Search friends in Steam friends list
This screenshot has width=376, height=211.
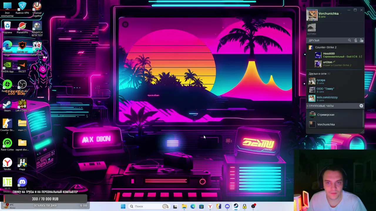coord(349,40)
